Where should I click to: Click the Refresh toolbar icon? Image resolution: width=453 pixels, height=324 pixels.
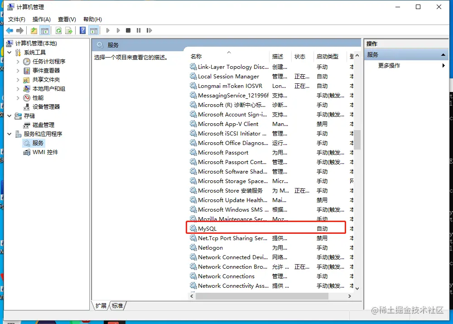coord(58,30)
